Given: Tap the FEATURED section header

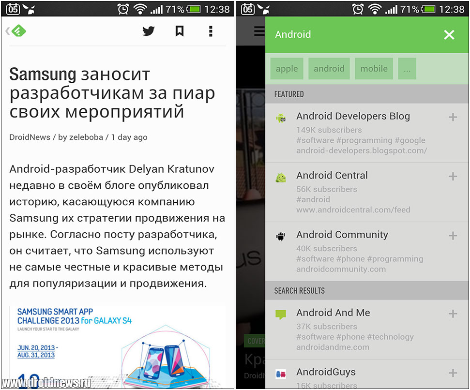Looking at the screenshot, I should (x=367, y=94).
